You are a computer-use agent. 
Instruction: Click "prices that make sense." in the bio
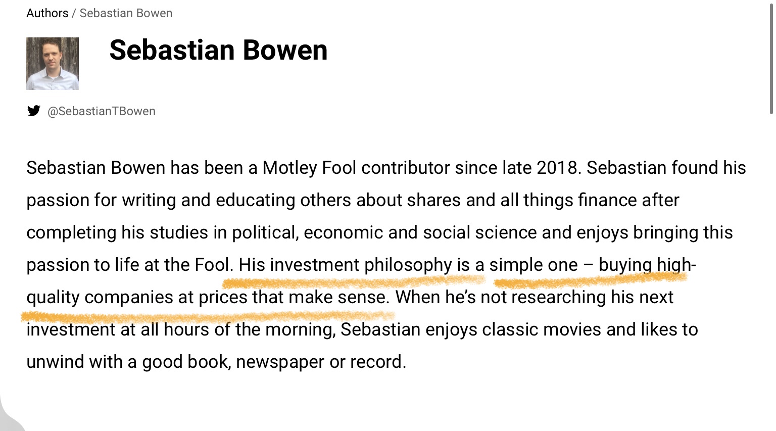[294, 297]
